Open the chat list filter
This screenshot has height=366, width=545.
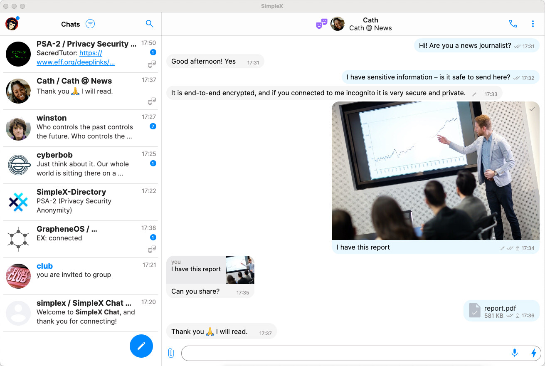click(x=90, y=24)
